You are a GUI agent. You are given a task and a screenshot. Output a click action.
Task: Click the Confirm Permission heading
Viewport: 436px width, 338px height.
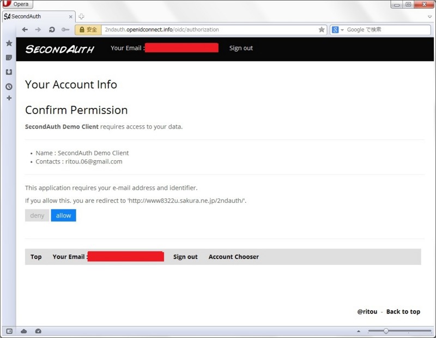(76, 110)
